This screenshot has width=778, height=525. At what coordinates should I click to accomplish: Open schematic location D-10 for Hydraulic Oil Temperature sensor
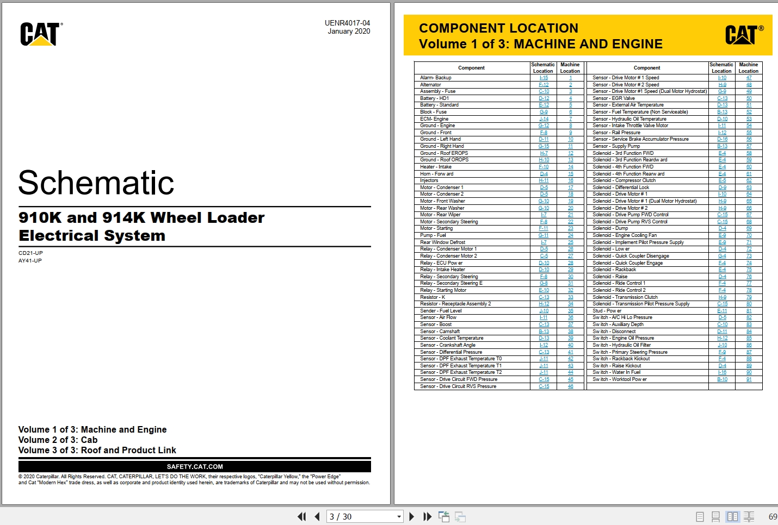[x=722, y=119]
